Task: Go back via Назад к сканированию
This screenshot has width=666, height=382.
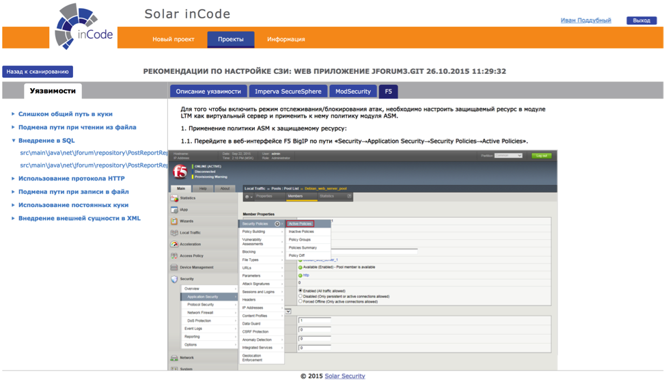Action: pyautogui.click(x=38, y=71)
